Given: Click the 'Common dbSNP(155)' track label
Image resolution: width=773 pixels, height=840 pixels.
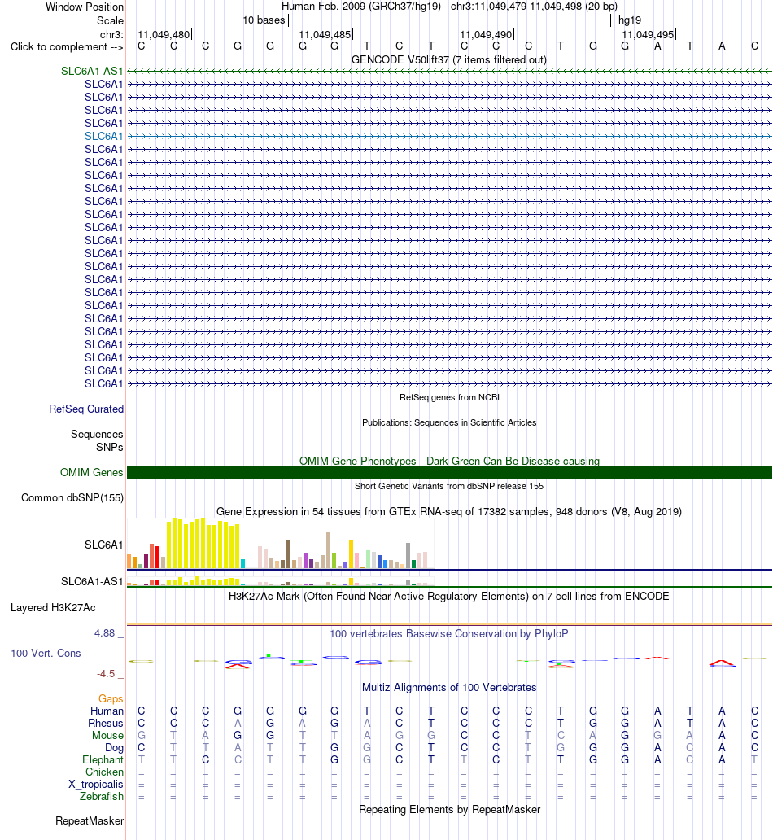Looking at the screenshot, I should pos(72,497).
